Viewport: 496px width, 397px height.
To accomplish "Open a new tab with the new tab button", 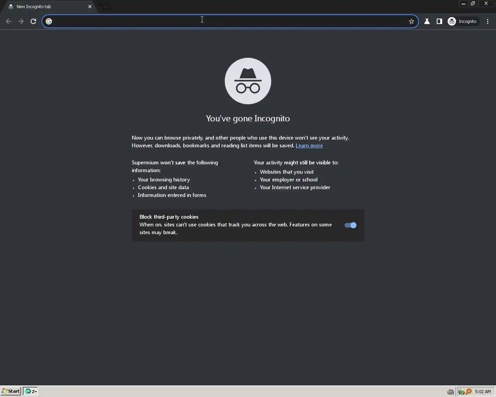I will click(x=105, y=7).
